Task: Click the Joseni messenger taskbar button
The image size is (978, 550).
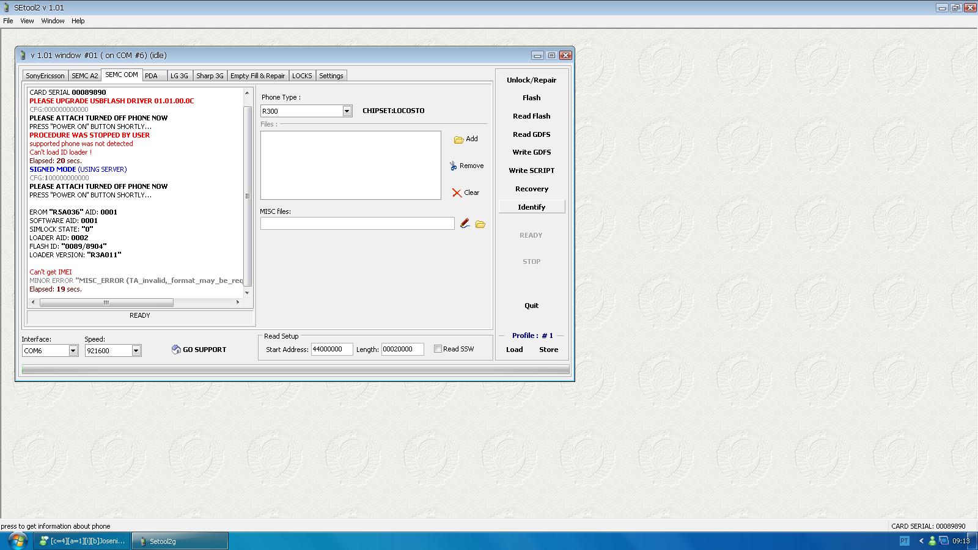Action: tap(83, 541)
